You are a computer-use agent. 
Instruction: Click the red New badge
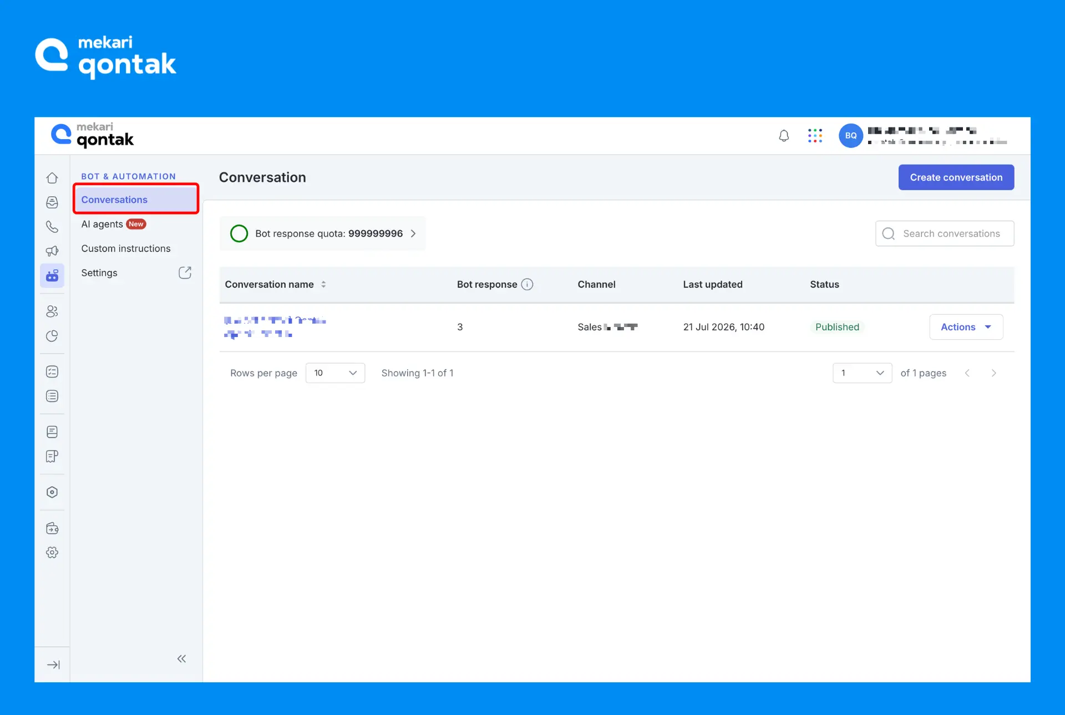pos(136,224)
